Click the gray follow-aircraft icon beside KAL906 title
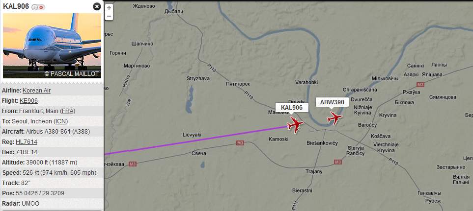The width and height of the screenshot is (473, 211). [x=35, y=7]
